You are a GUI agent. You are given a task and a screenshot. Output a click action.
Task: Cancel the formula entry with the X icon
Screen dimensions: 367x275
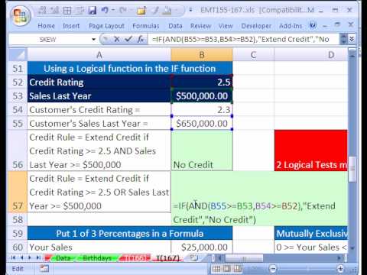117,39
